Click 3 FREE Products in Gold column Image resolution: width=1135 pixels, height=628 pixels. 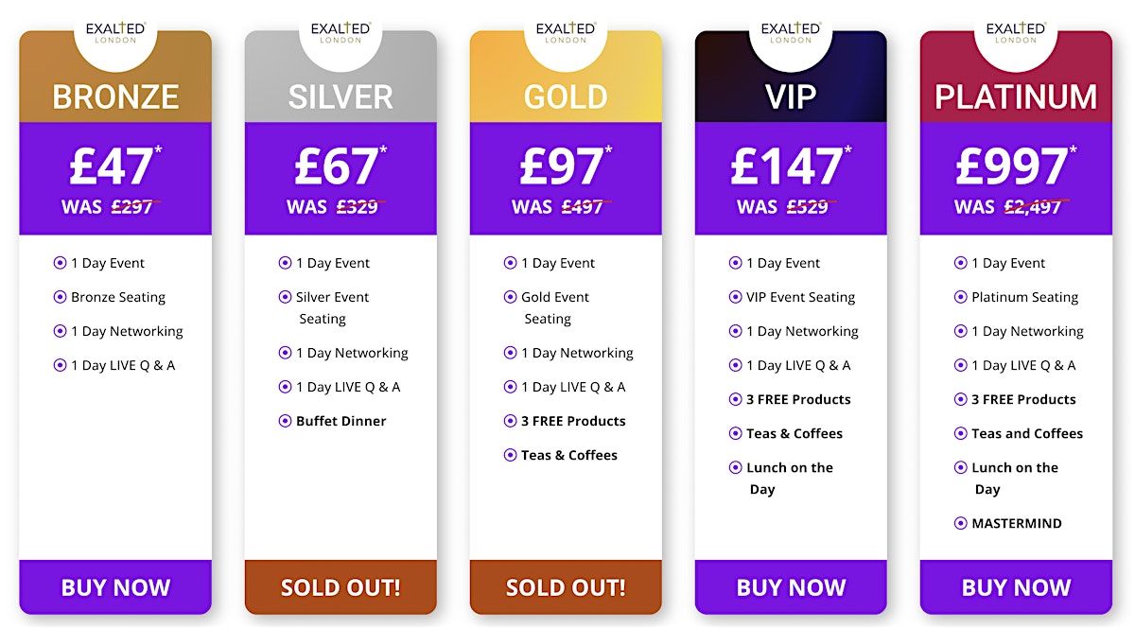(573, 421)
